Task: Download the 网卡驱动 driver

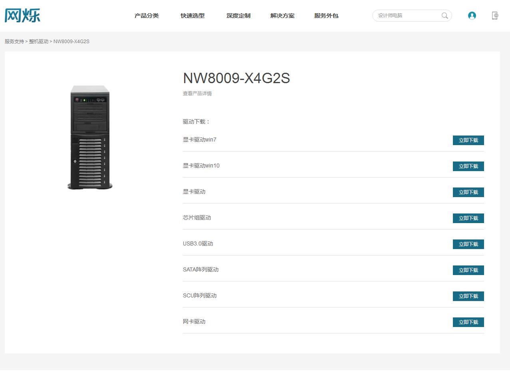Action: click(468, 322)
